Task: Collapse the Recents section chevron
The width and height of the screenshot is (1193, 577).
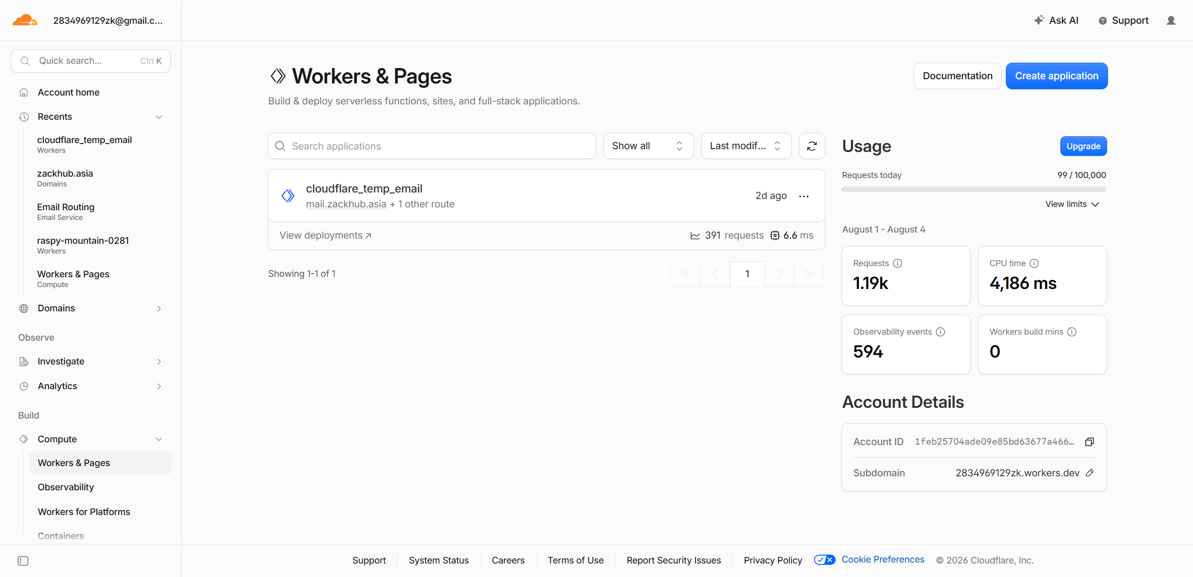Action: click(159, 117)
